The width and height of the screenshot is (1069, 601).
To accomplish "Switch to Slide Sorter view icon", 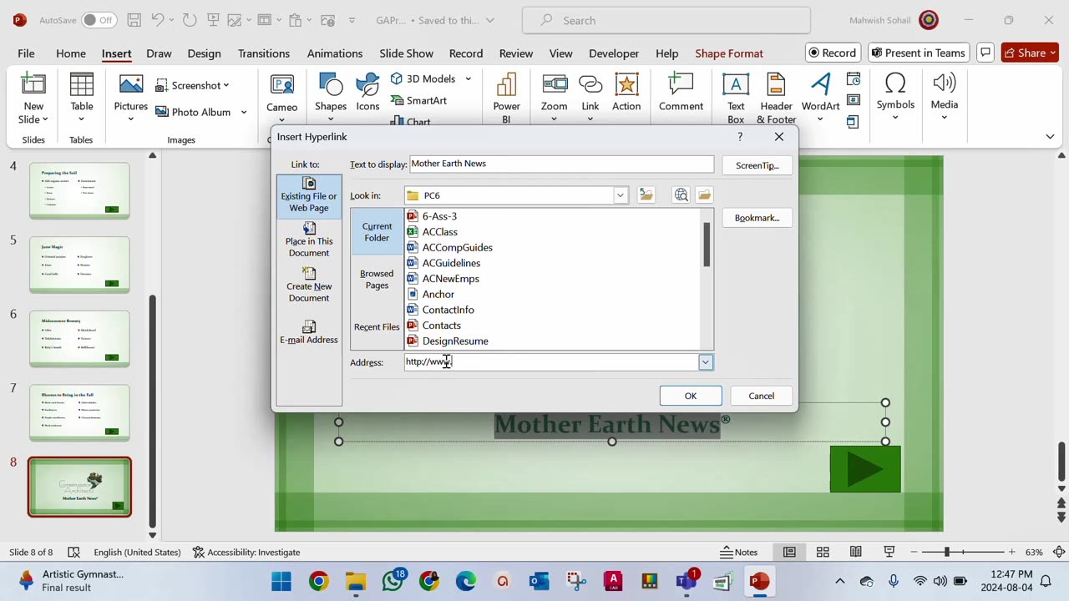I will point(823,552).
